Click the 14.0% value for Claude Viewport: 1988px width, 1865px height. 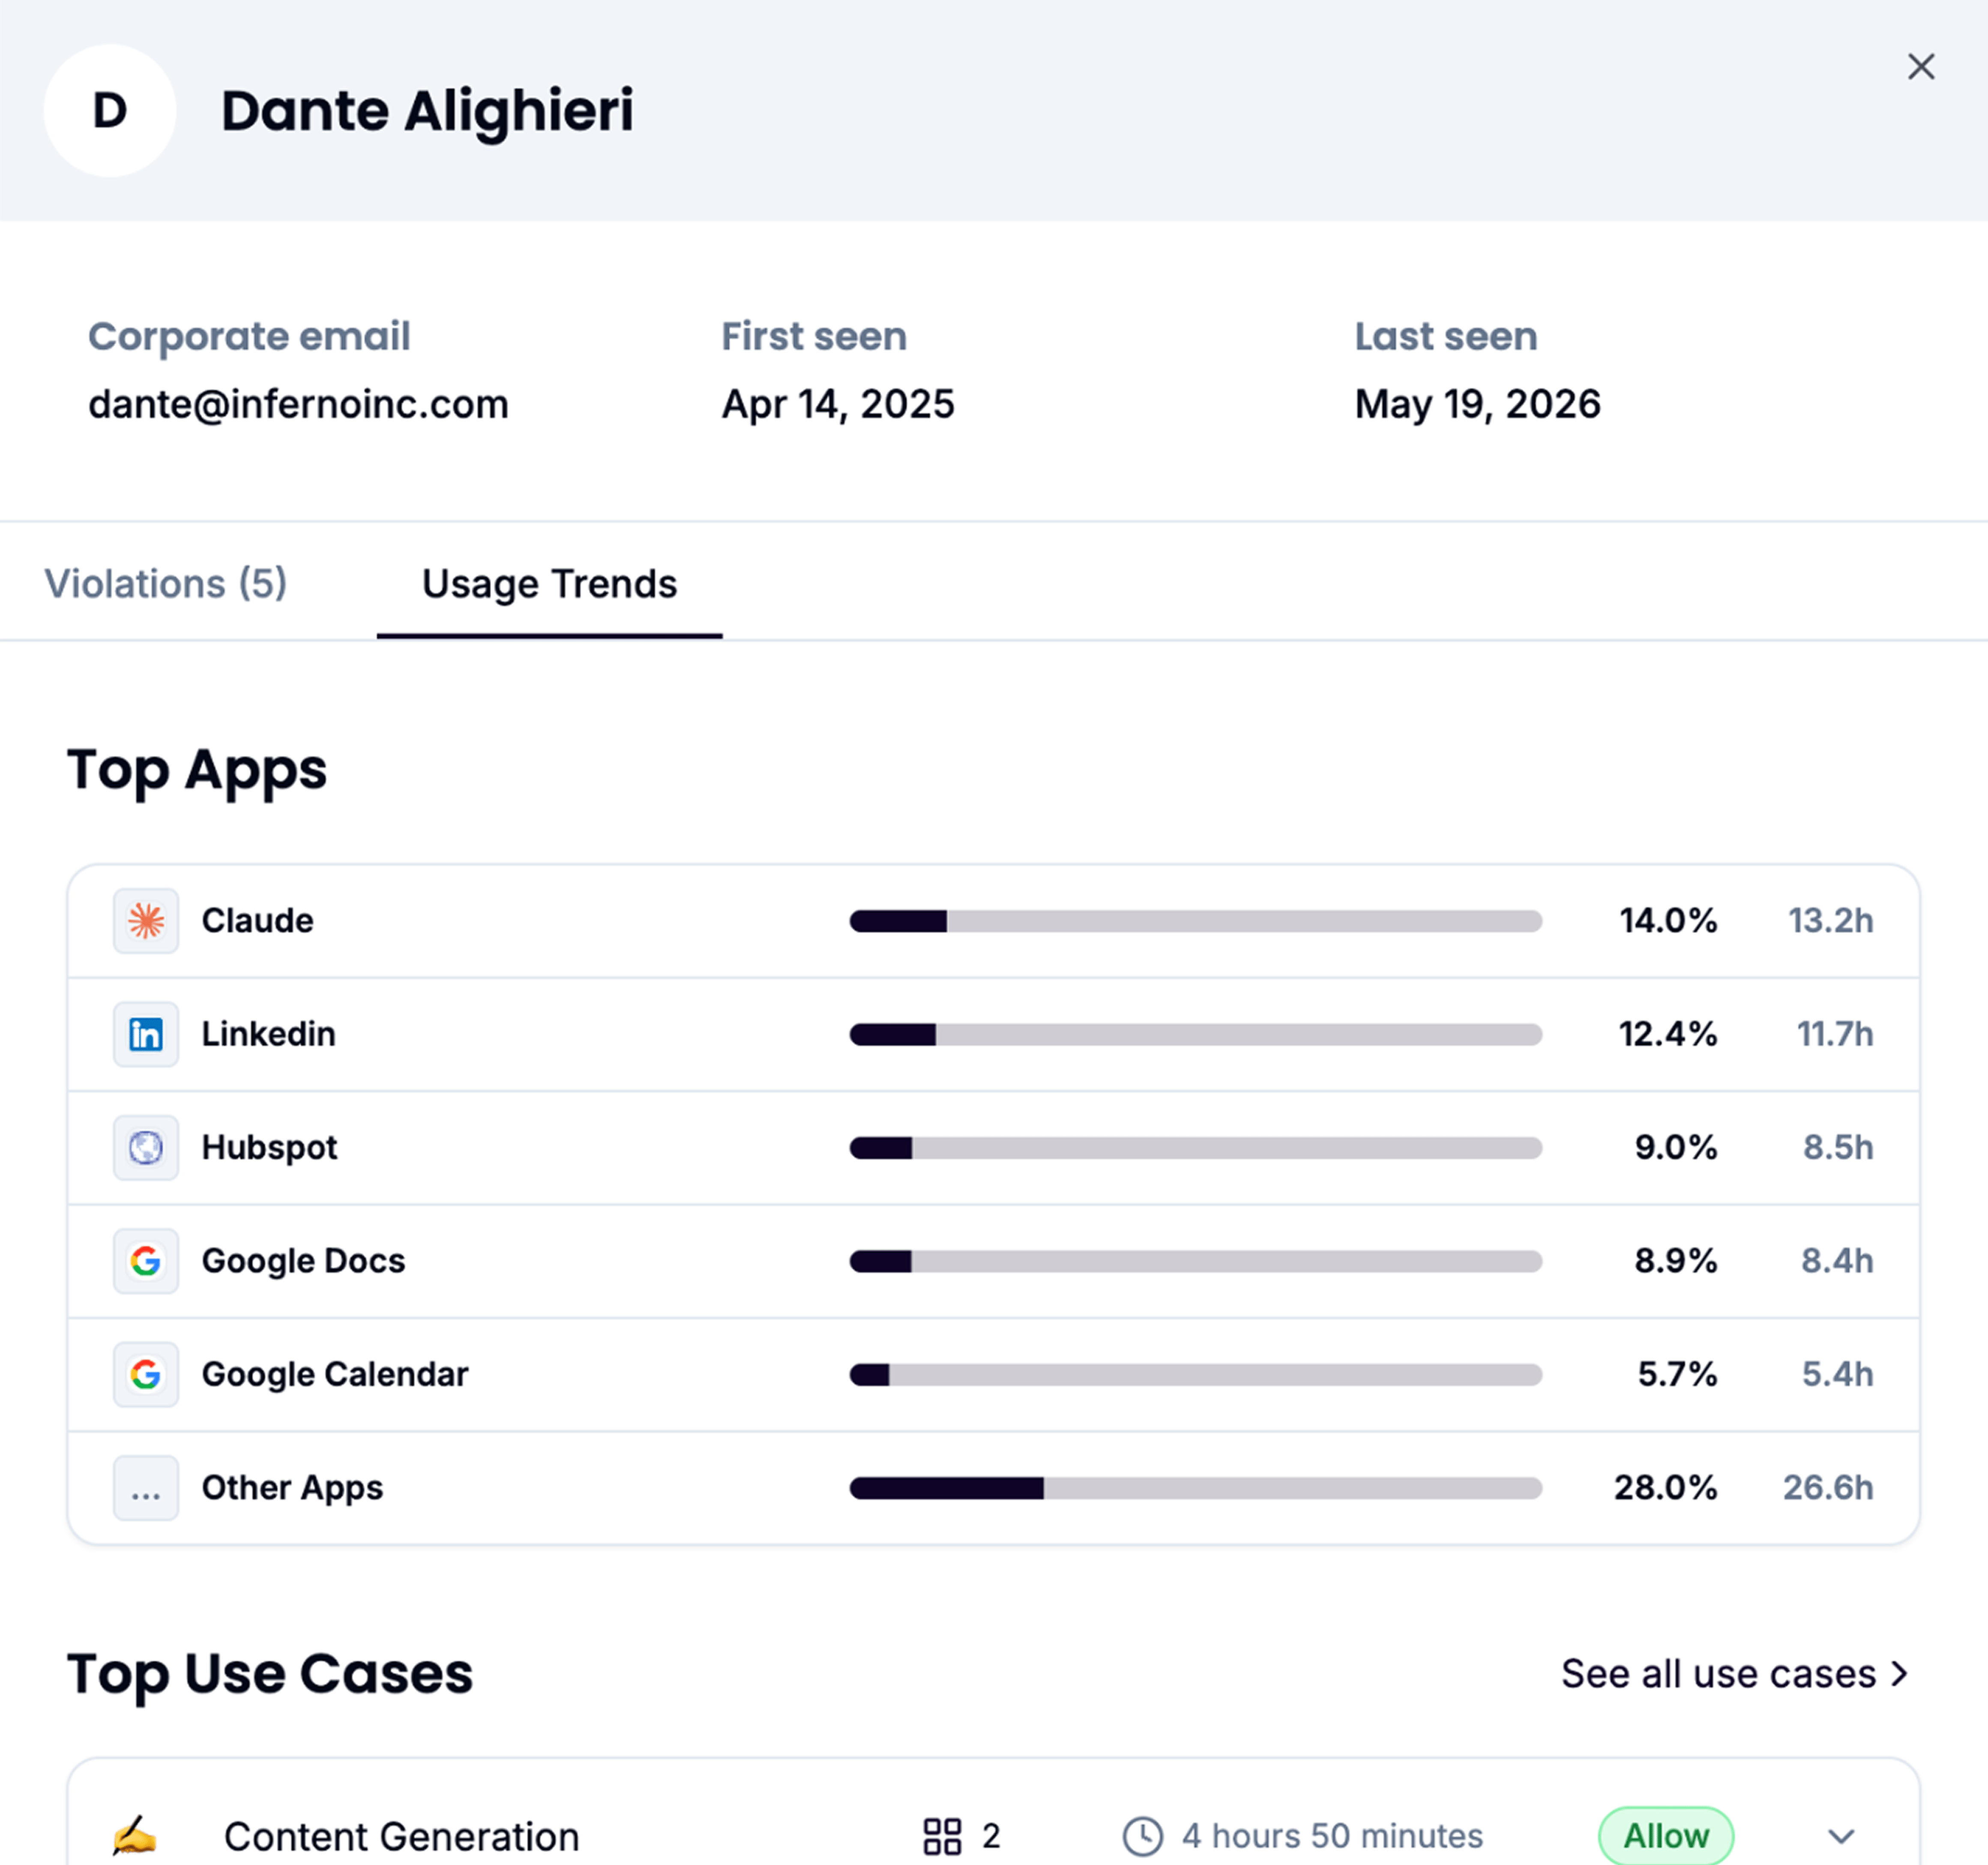point(1668,921)
